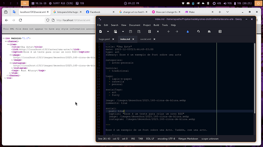Click volume 95% indicator in top bar
Image resolution: width=263 pixels, height=147 pixels.
point(228,3)
